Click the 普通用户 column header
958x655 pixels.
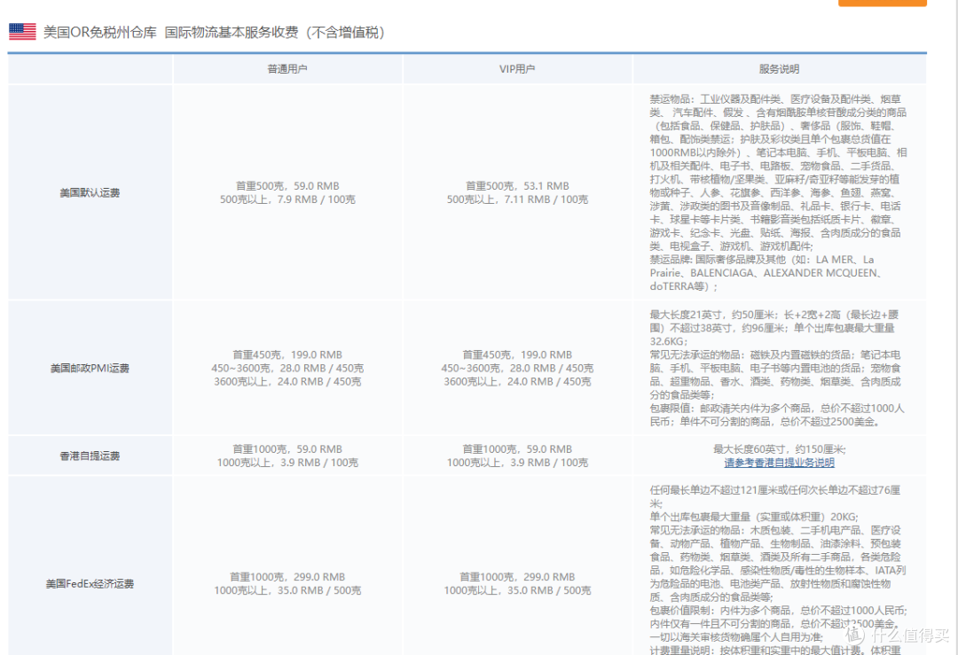pos(287,69)
